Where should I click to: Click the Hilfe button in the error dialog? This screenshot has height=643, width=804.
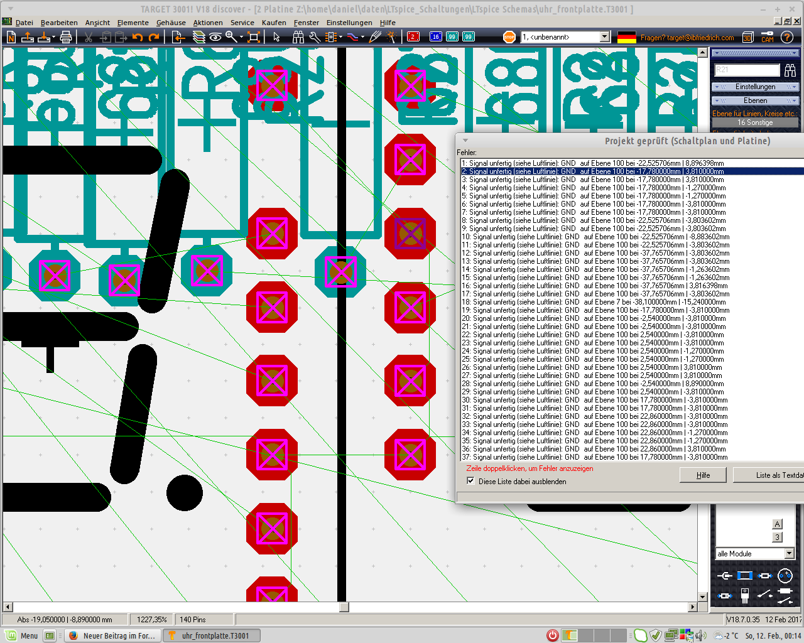pos(703,475)
